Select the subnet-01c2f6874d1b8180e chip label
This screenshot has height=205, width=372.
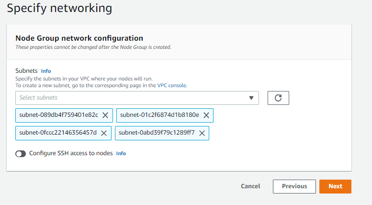pos(159,115)
